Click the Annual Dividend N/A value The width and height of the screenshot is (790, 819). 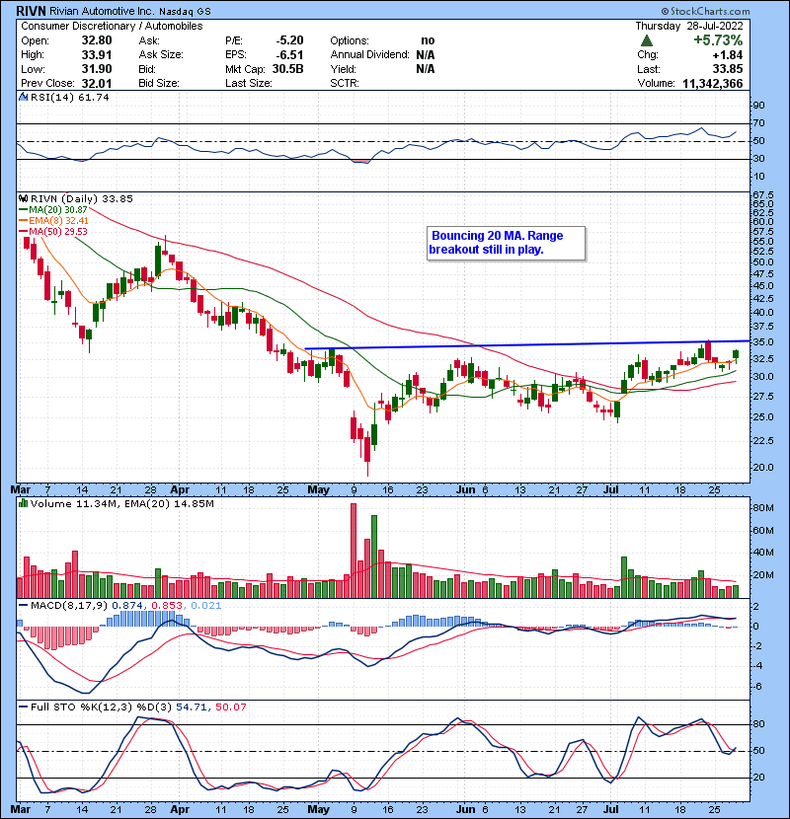pos(426,54)
